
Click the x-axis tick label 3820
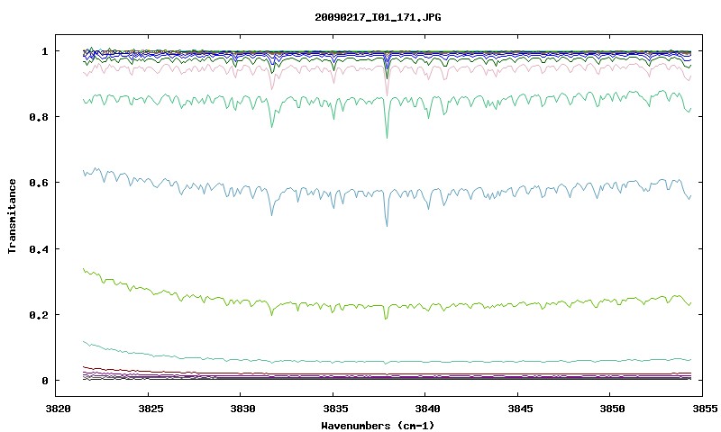click(58, 409)
